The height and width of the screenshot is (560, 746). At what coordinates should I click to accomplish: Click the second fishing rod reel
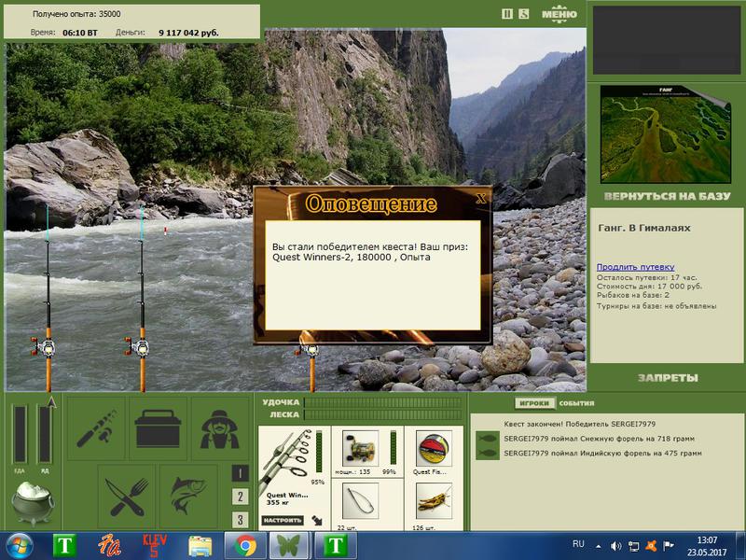(x=138, y=346)
